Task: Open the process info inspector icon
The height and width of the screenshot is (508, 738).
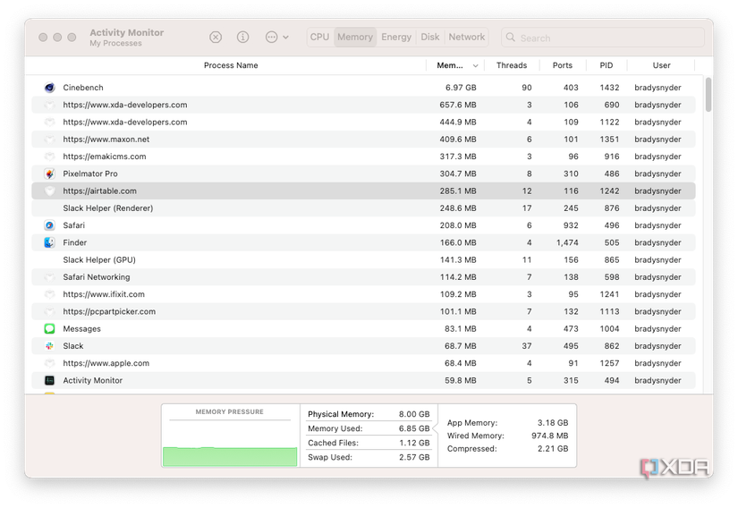Action: (x=242, y=38)
